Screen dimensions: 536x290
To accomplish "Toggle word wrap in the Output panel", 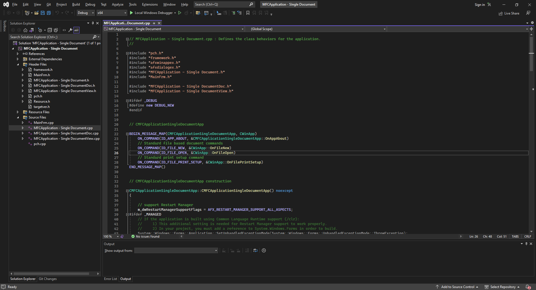I will (x=255, y=250).
